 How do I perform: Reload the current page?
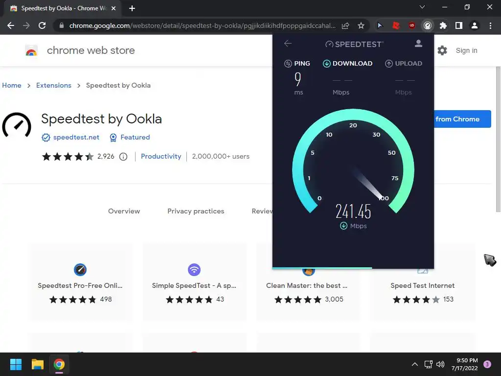(x=42, y=25)
